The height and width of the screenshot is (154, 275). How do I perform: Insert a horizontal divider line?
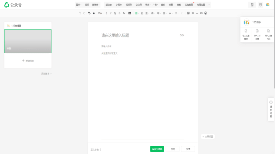point(197,13)
